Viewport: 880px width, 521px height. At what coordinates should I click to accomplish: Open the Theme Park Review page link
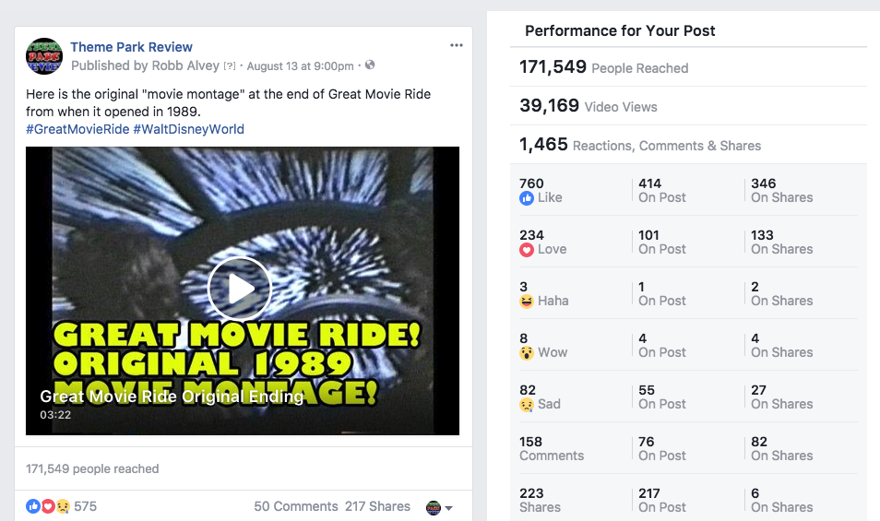tap(131, 47)
